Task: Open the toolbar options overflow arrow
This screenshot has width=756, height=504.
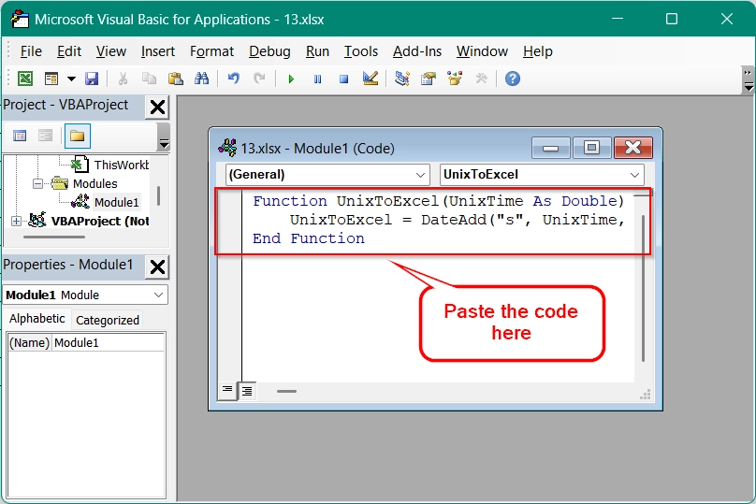Action: [x=749, y=87]
